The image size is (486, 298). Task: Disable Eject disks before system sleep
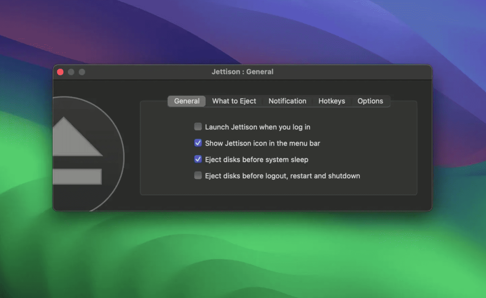click(x=198, y=159)
